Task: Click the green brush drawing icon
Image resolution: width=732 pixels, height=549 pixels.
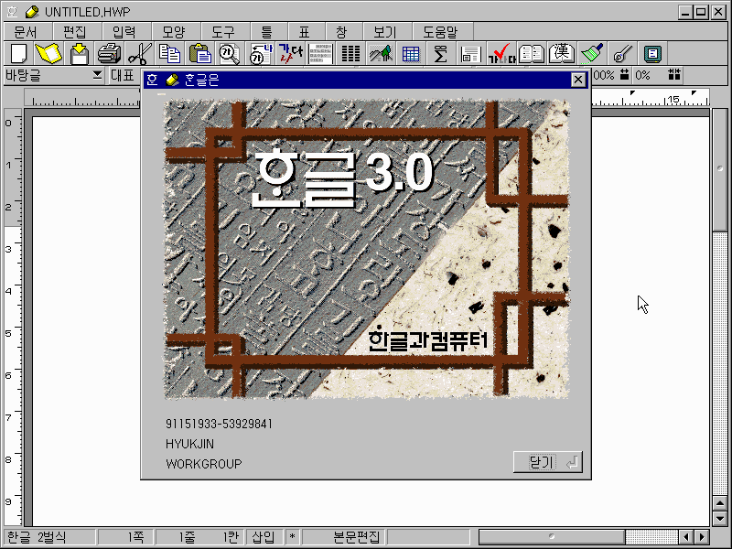Action: pos(592,54)
